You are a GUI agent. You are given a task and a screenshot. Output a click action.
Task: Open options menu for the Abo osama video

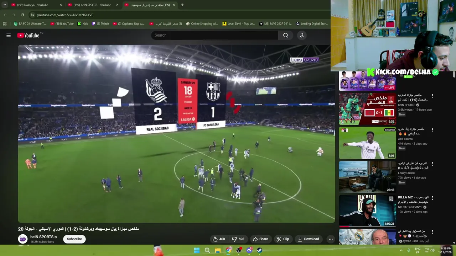point(432,130)
